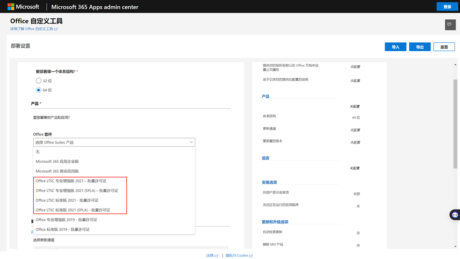Click the scrollbar up arrow
The image size is (460, 259).
(x=456, y=65)
